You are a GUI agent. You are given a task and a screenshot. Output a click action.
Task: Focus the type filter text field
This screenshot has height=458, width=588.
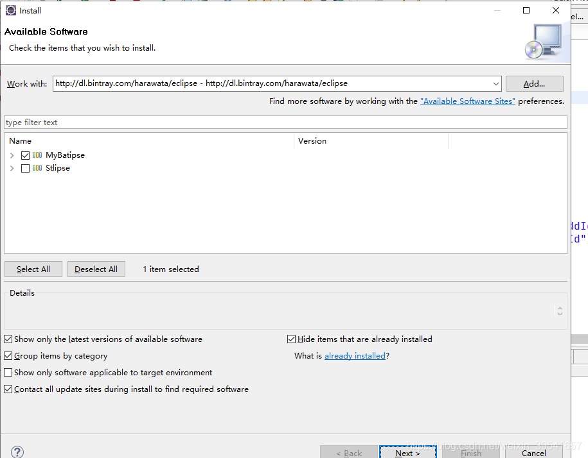285,123
